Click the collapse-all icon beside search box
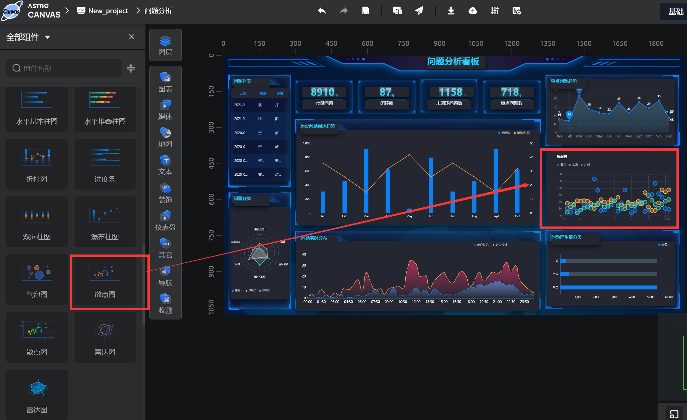The image size is (687, 420). click(x=131, y=68)
